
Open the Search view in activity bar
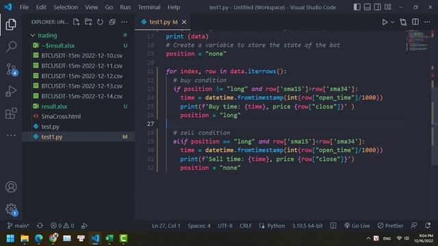[11, 46]
